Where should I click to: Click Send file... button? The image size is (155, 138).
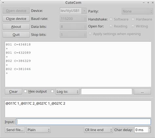tap(15, 130)
